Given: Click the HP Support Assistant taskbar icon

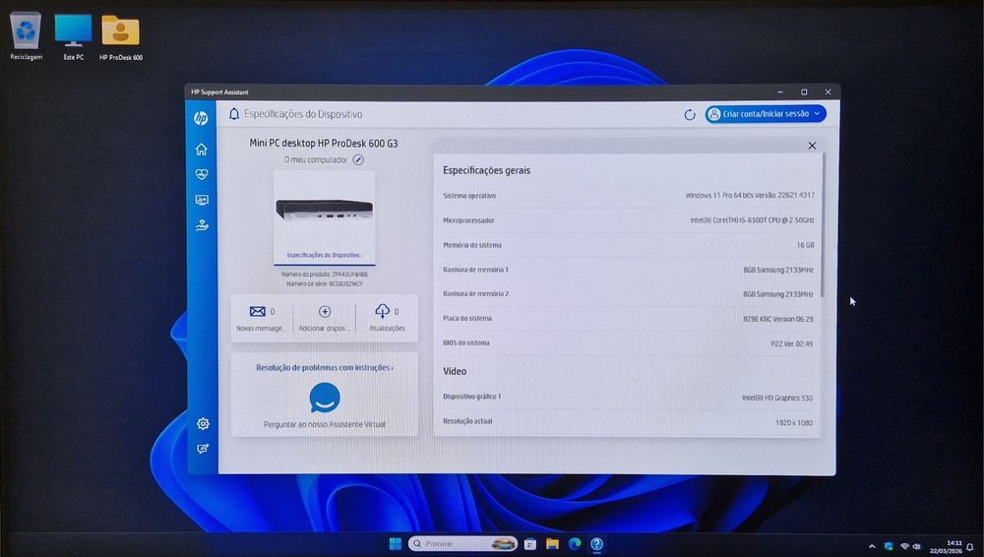Looking at the screenshot, I should click(x=597, y=544).
